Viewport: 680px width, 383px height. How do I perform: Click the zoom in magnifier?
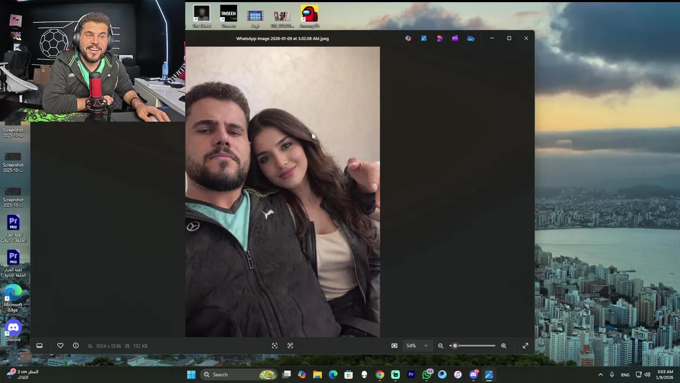pyautogui.click(x=504, y=346)
